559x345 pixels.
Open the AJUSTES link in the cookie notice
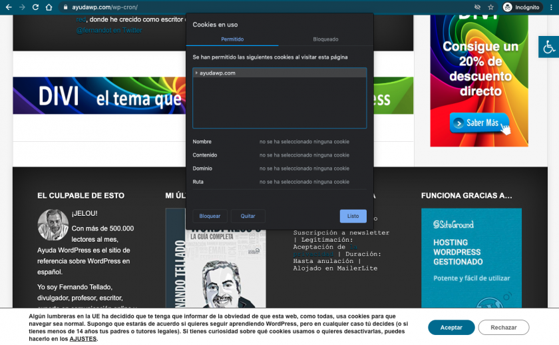pos(83,339)
